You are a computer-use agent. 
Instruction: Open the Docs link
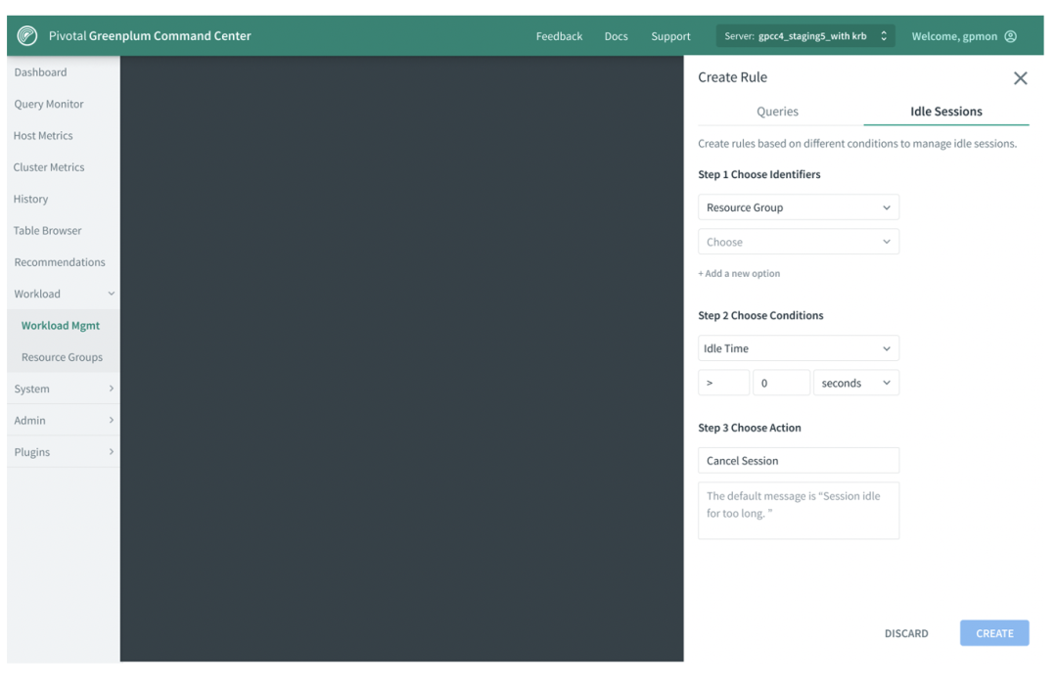[616, 36]
